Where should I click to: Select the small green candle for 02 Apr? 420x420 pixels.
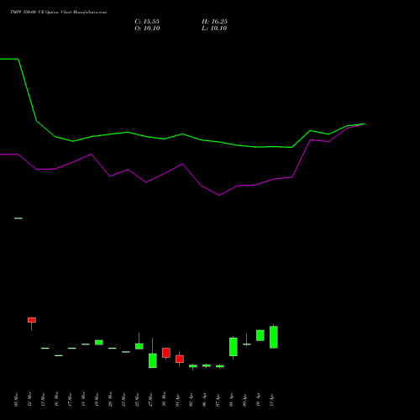[x=193, y=366]
